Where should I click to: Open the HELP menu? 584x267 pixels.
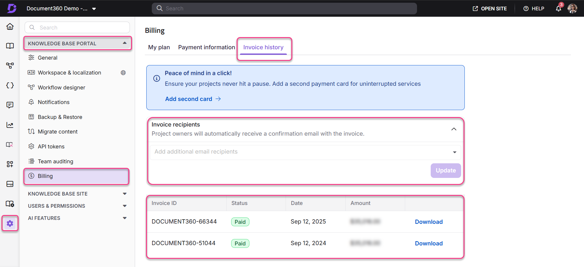coord(534,9)
